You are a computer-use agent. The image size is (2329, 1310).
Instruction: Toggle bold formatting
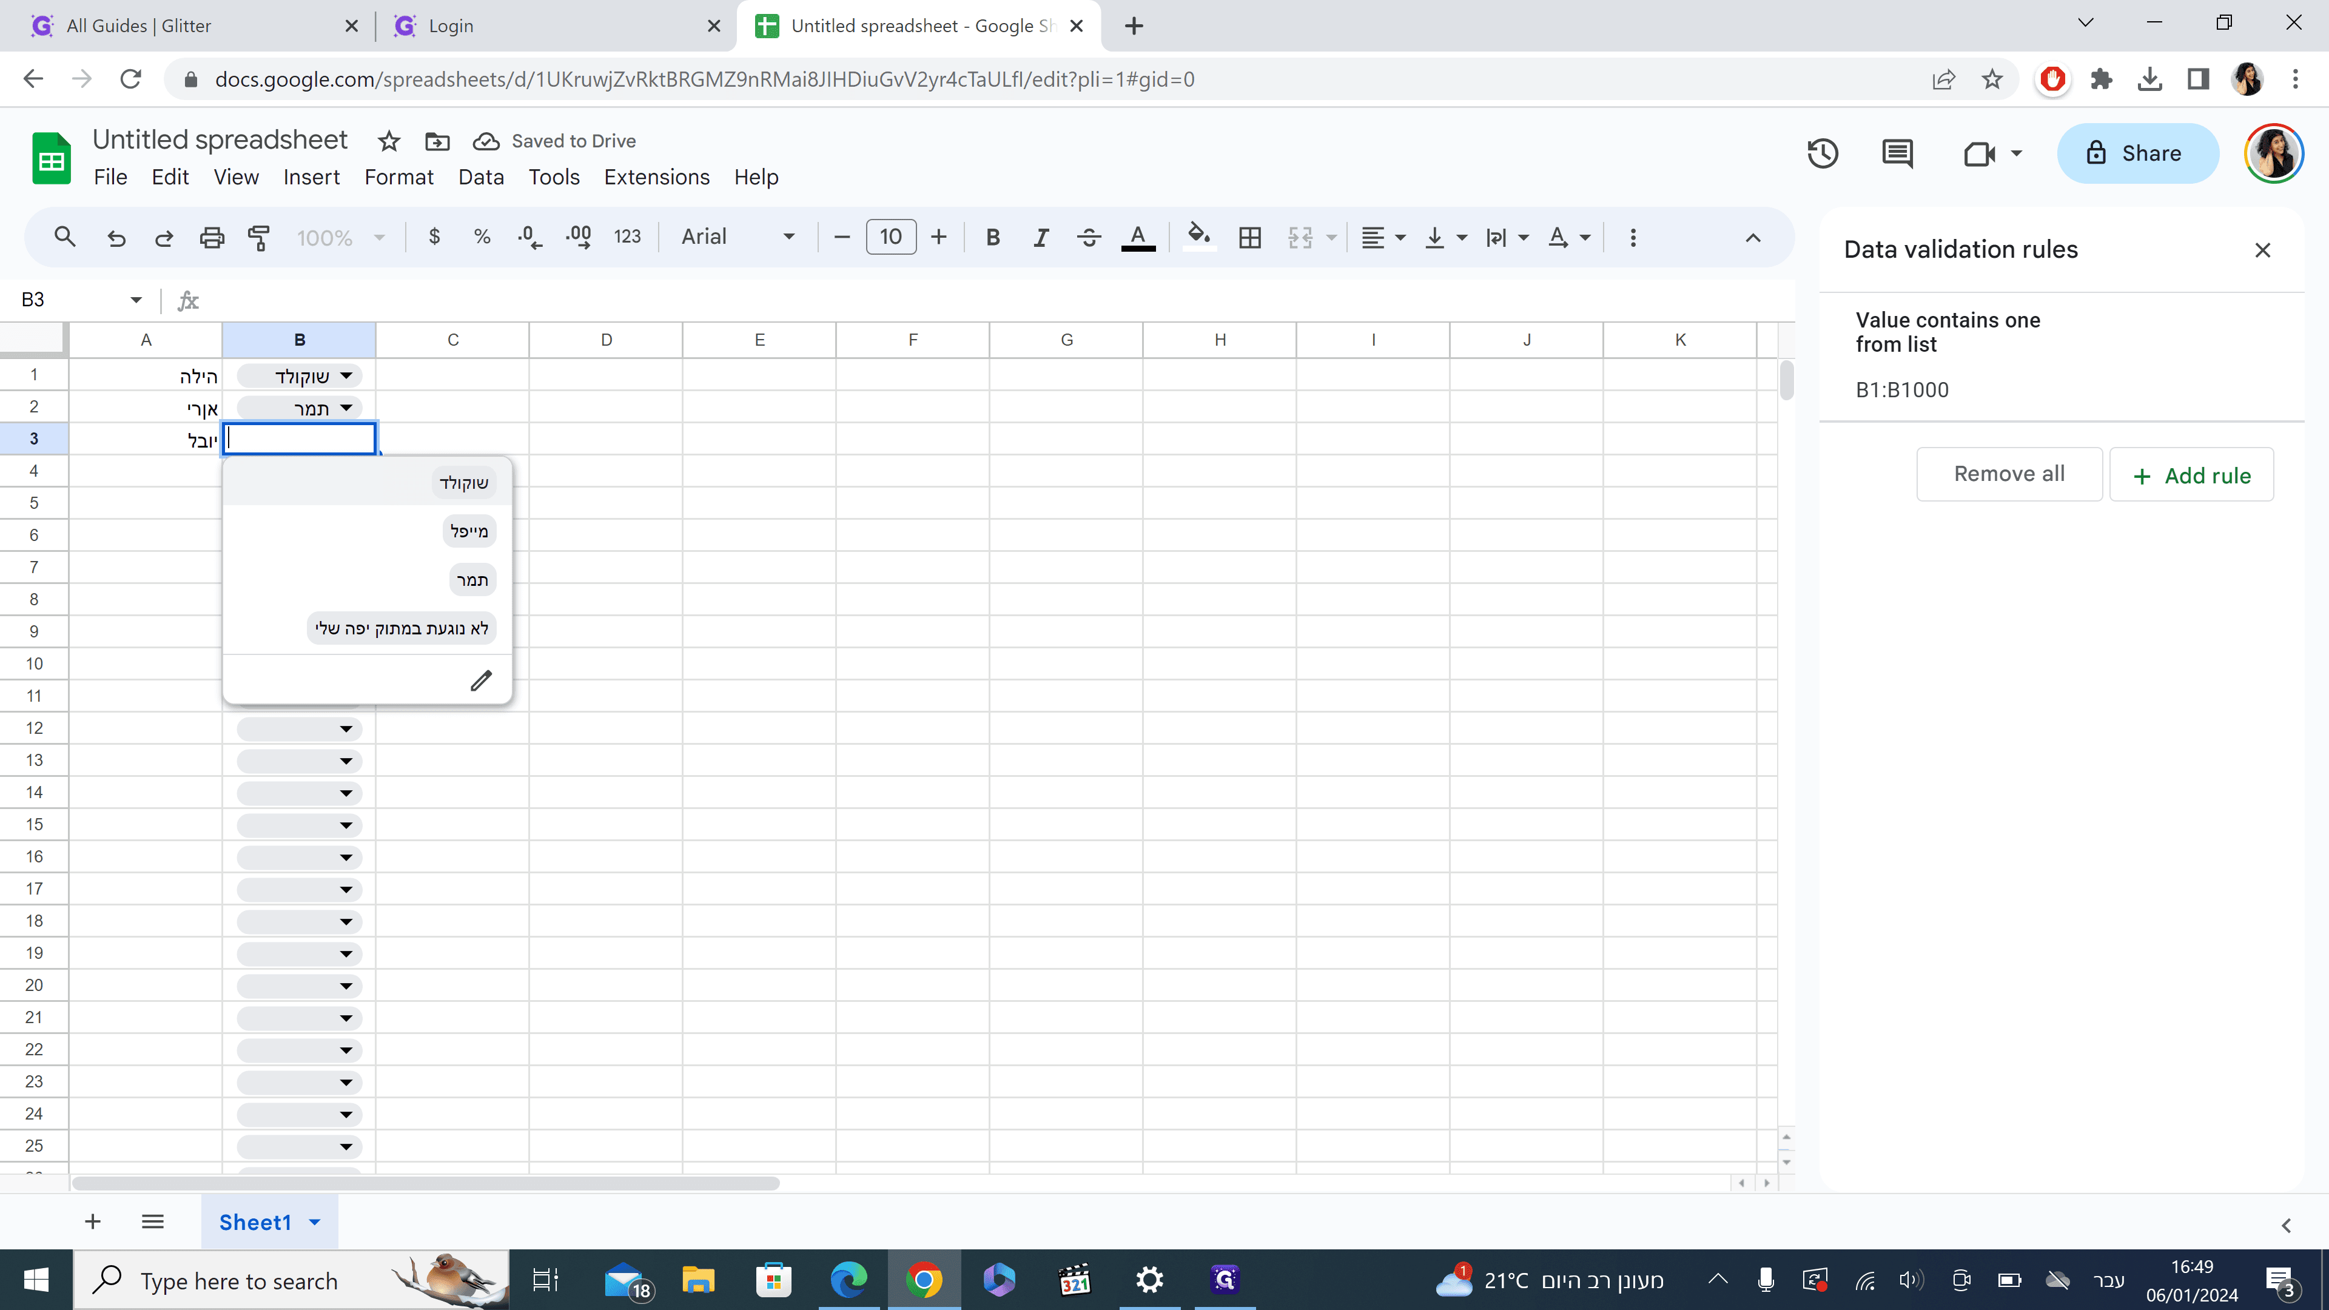993,237
